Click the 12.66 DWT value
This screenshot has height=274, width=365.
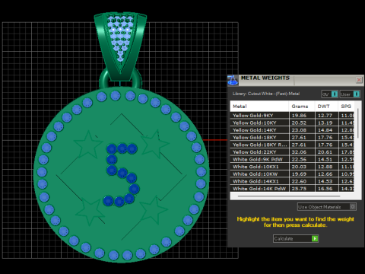point(325,174)
